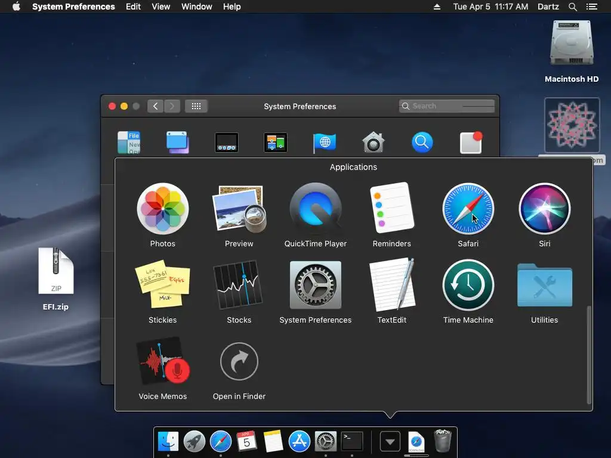Viewport: 611px width, 458px height.
Task: Open Terminal in the Dock
Action: [352, 441]
